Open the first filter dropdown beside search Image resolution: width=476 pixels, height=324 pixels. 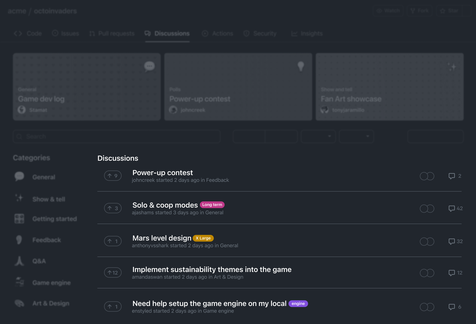point(318,136)
